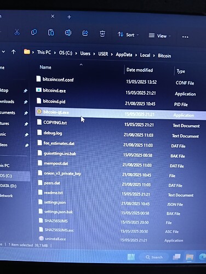Click the Share toolbar icon

[x=85, y=33]
